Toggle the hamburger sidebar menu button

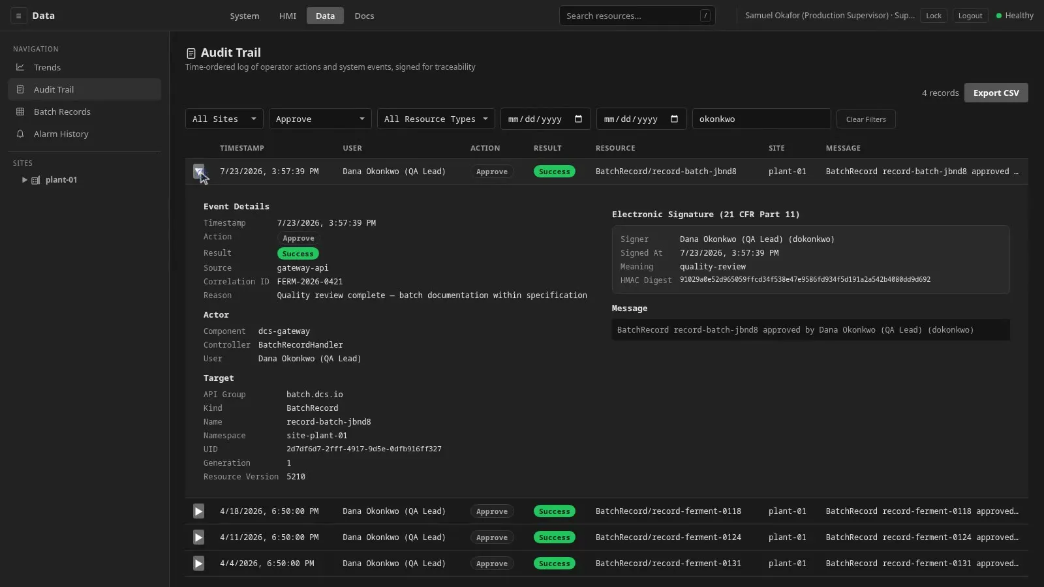(18, 16)
